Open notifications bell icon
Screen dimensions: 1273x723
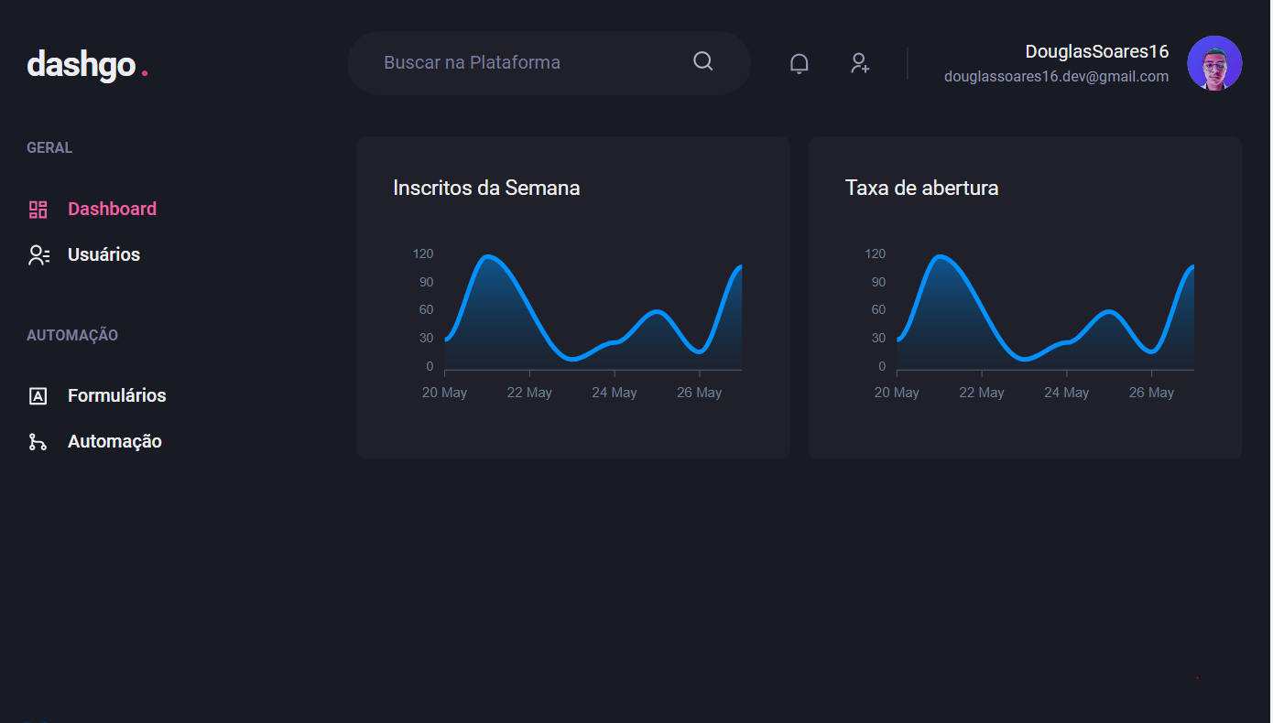click(800, 63)
